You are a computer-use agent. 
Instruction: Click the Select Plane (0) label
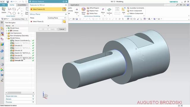coord(38,21)
